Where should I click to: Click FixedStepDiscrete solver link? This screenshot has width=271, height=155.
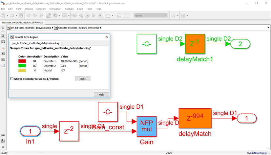(x=257, y=153)
